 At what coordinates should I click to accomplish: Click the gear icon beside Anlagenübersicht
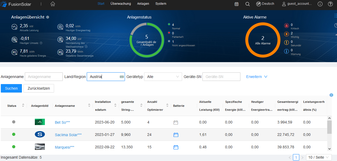tap(48, 17)
